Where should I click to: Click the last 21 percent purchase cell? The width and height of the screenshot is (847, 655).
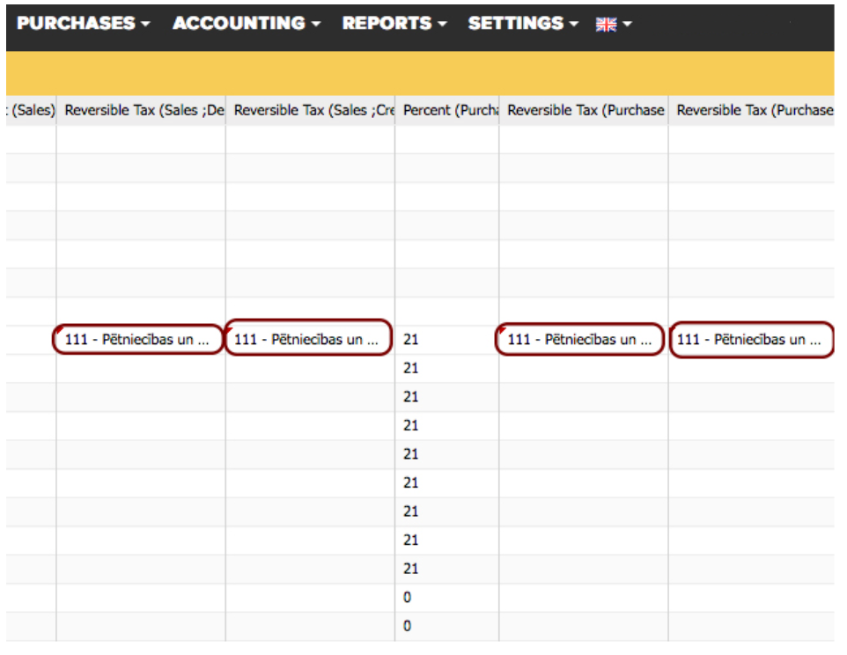point(411,569)
